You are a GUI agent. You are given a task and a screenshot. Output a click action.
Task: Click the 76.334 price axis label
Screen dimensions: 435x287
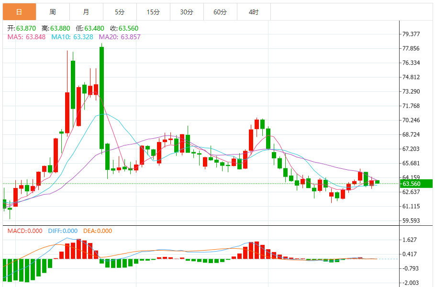411,63
